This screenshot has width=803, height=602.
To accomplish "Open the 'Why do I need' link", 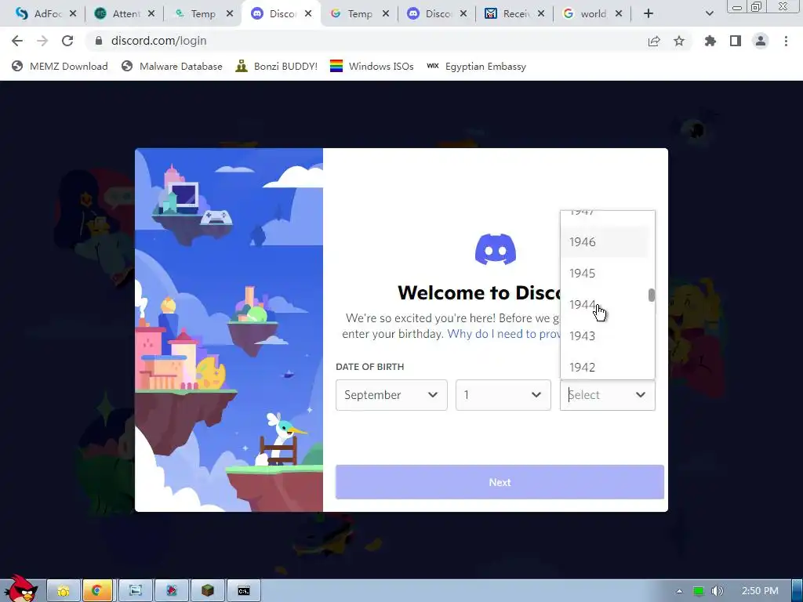I will pyautogui.click(x=504, y=334).
